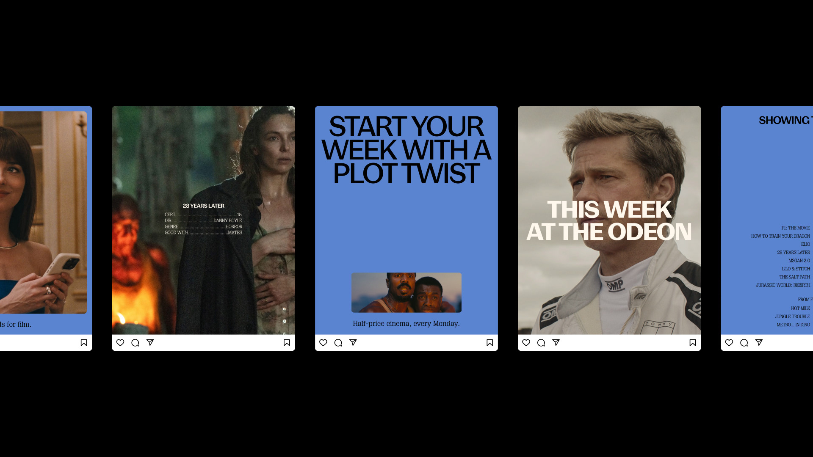The image size is (813, 457).
Task: Select 28 YEARS LATER in the film list
Action: click(794, 252)
